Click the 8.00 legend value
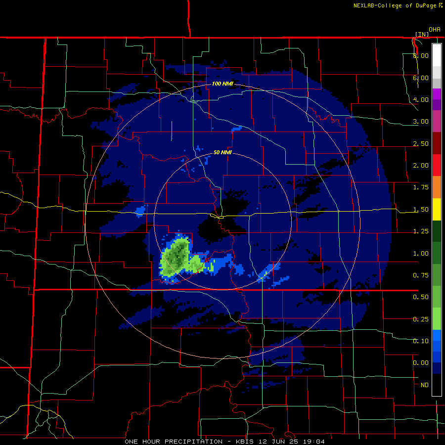445x445 pixels. pos(421,55)
